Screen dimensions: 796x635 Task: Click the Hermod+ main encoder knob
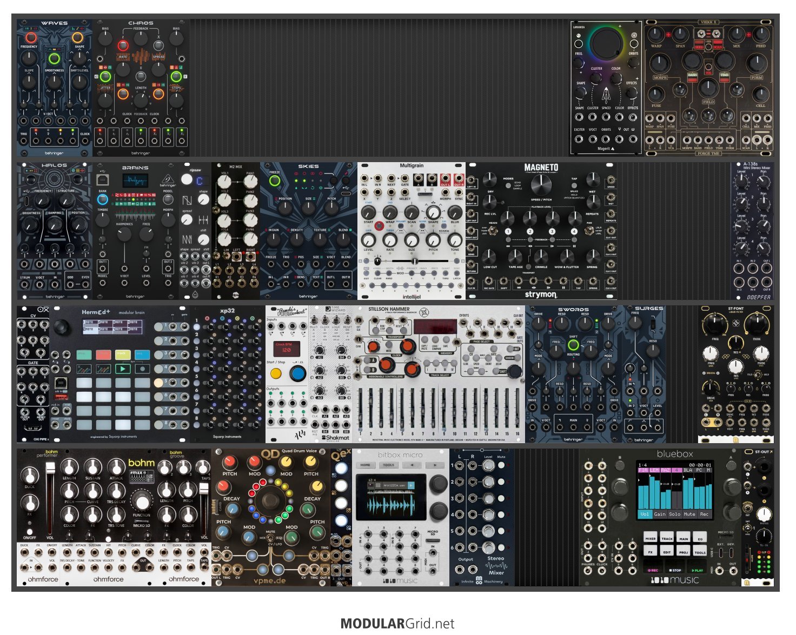(x=61, y=327)
